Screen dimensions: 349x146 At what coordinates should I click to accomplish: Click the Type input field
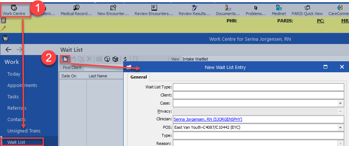259,135
